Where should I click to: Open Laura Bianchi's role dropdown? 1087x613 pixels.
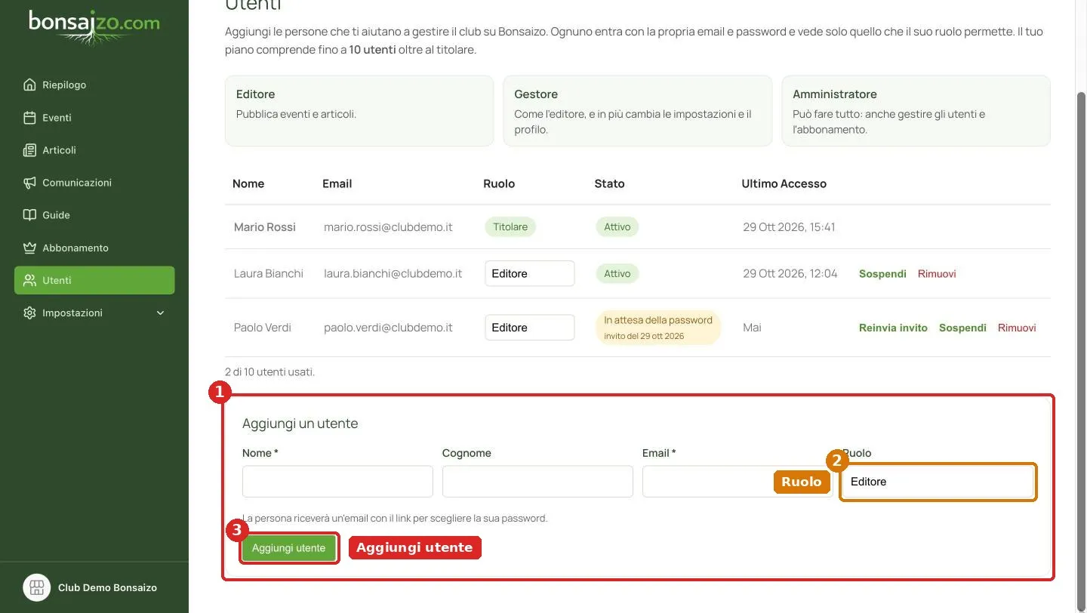[x=529, y=273]
